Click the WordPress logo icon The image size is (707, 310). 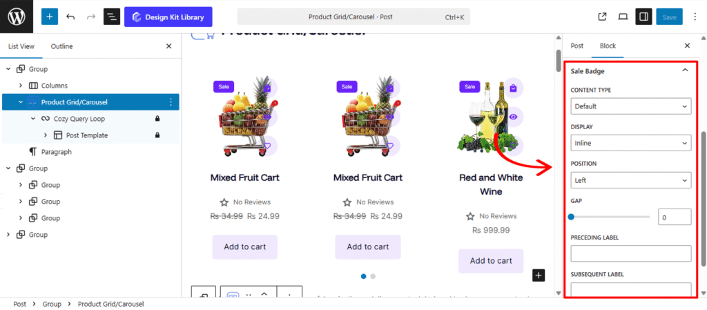(x=17, y=17)
